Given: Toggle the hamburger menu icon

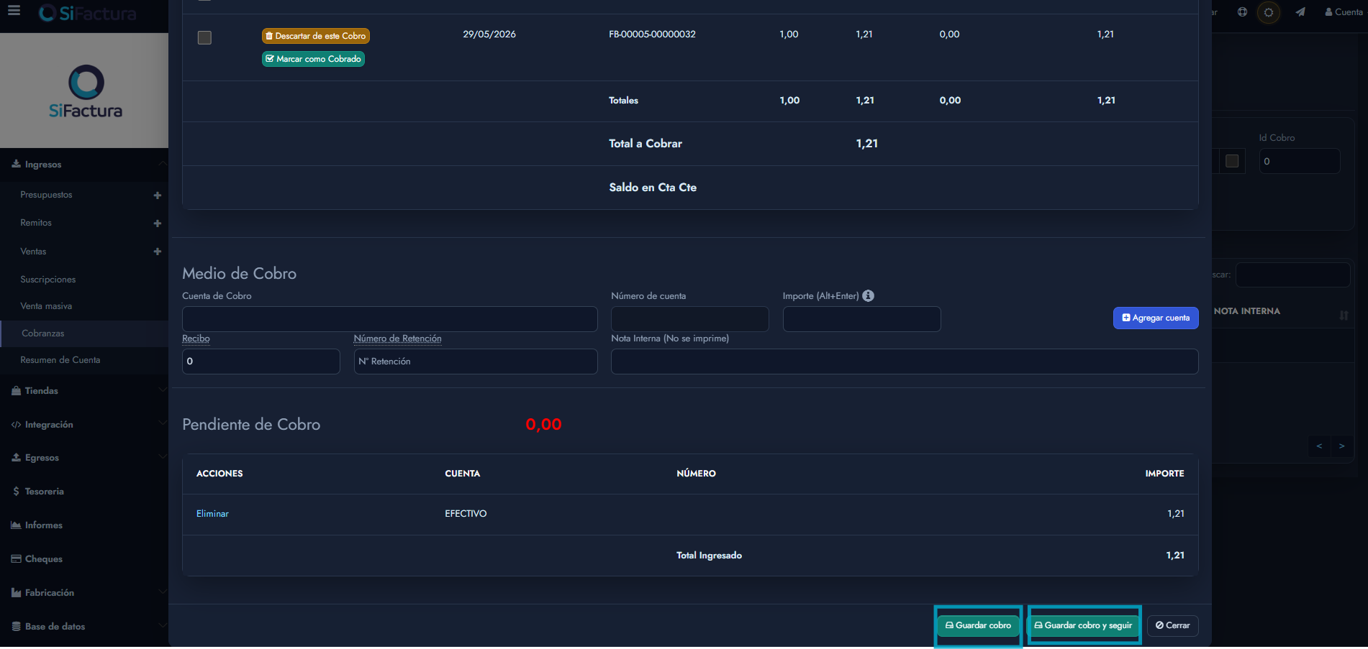Looking at the screenshot, I should tap(14, 11).
